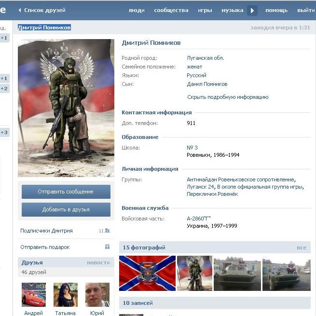316x316 pixels.
Task: Click the 46 друзей count
Action: [x=34, y=272]
